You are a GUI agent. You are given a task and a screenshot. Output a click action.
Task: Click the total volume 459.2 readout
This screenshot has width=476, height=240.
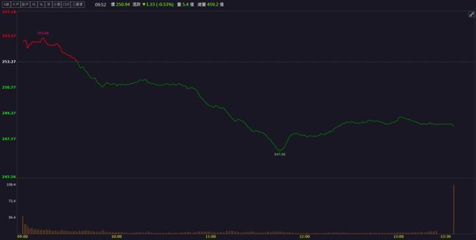click(214, 5)
